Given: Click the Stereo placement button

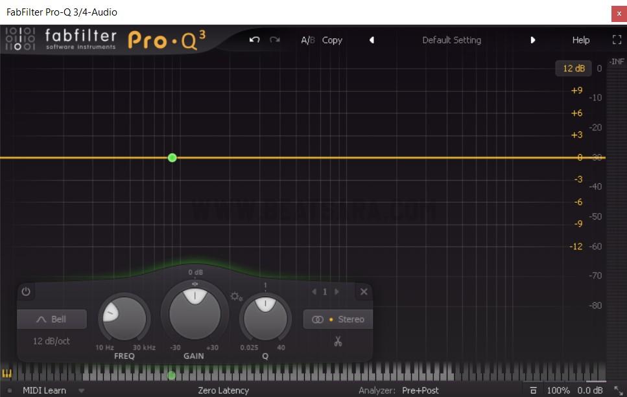Looking at the screenshot, I should pos(338,319).
